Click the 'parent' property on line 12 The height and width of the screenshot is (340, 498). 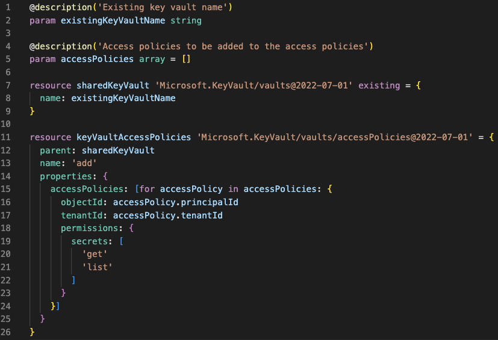point(55,150)
